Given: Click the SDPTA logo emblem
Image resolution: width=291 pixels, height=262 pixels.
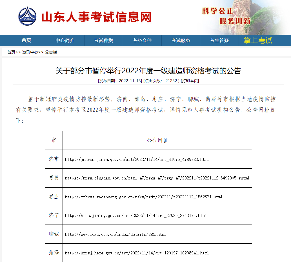Looking at the screenshot, I should (27, 17).
